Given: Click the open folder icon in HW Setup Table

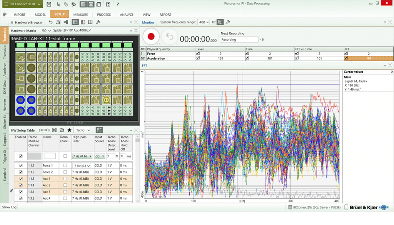Looking at the screenshot, I should (62, 130).
